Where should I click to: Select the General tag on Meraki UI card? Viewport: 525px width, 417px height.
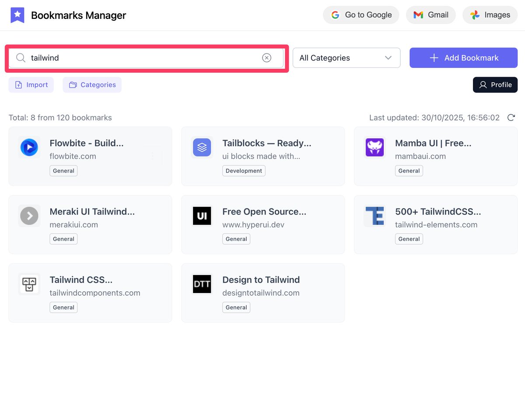(63, 239)
